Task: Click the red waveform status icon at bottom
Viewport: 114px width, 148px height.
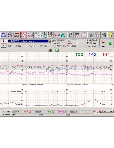Action: coord(95,112)
